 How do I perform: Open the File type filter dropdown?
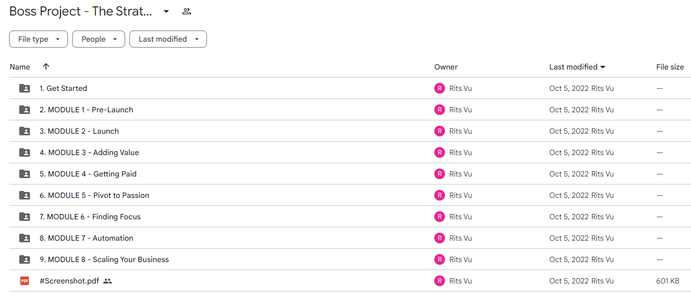coord(39,39)
